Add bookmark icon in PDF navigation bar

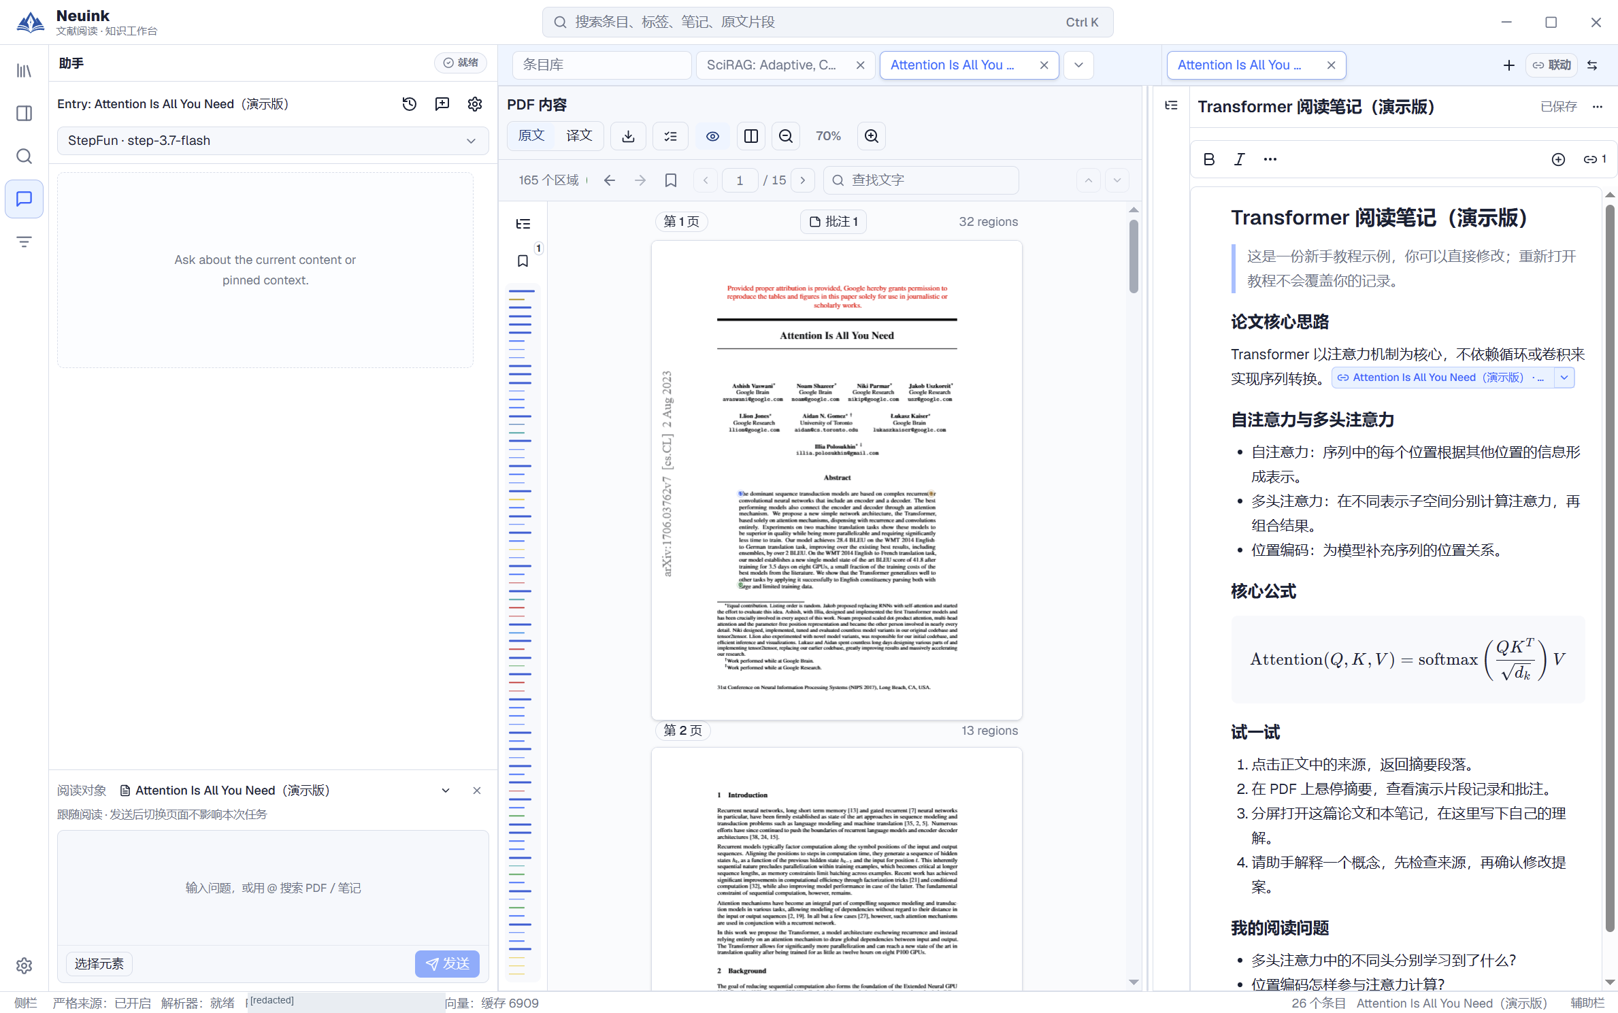(x=671, y=180)
